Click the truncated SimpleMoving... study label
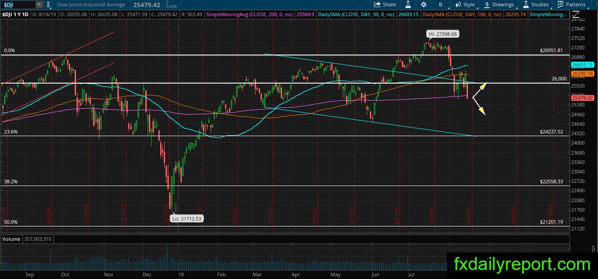 (549, 15)
